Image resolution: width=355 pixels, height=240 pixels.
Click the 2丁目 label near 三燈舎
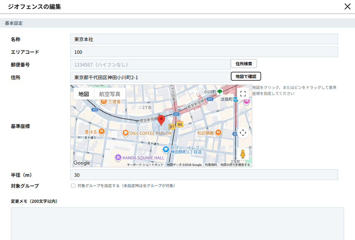(x=147, y=107)
